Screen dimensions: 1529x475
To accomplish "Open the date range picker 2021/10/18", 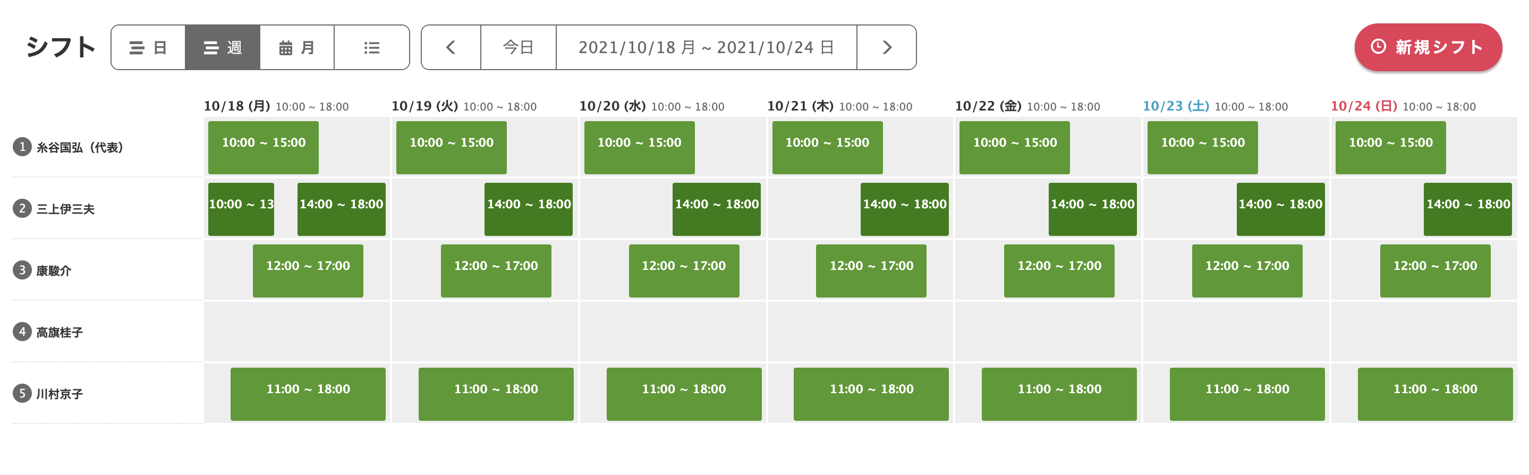I will (x=707, y=47).
